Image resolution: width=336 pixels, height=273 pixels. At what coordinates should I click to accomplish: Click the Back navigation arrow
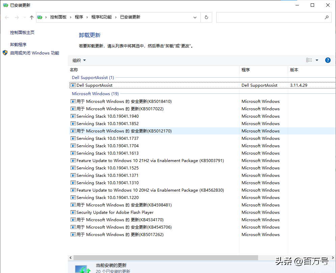click(7, 17)
